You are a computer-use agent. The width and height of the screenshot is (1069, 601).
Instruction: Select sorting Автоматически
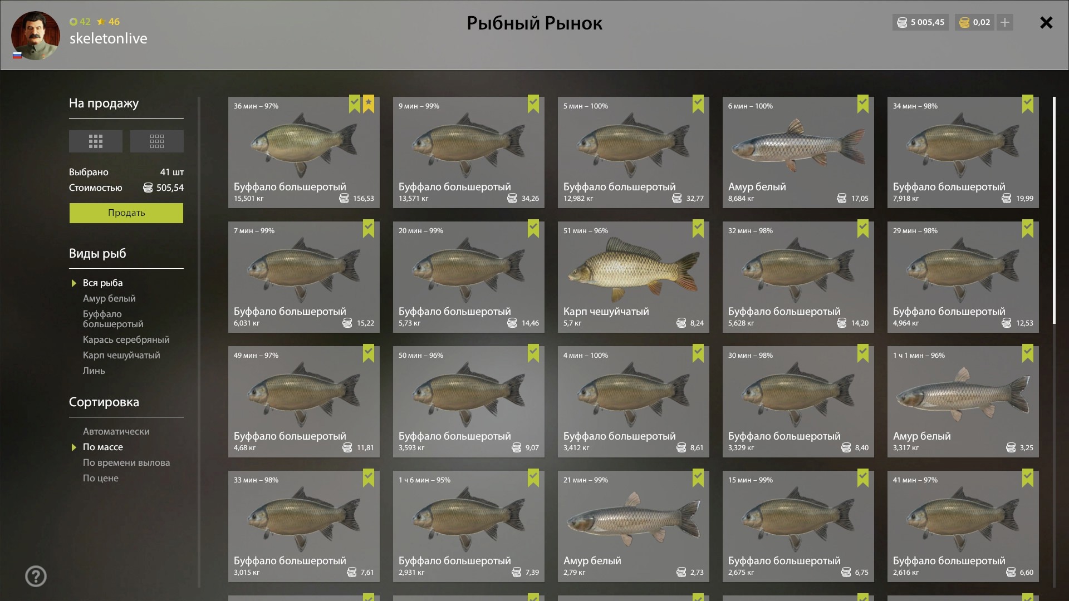coord(116,431)
